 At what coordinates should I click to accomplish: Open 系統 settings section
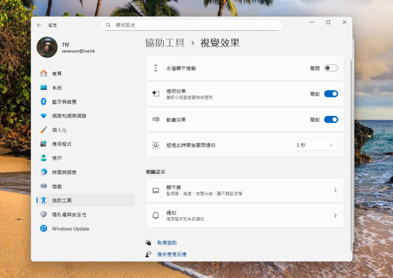[x=86, y=87]
